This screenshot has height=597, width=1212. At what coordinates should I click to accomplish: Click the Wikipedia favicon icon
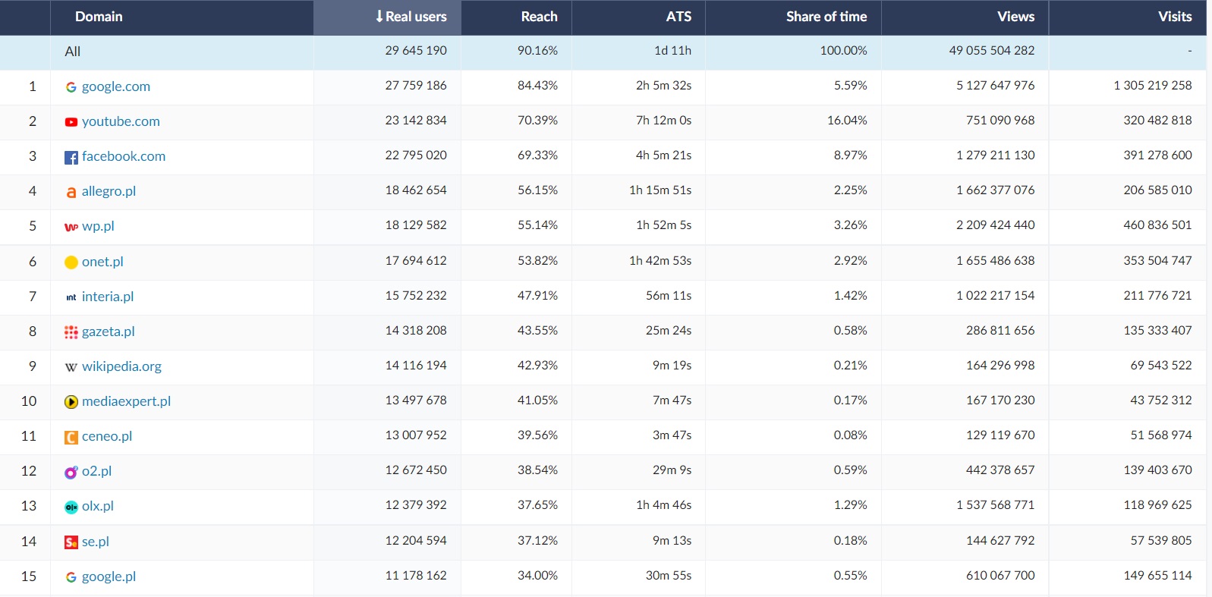(71, 367)
